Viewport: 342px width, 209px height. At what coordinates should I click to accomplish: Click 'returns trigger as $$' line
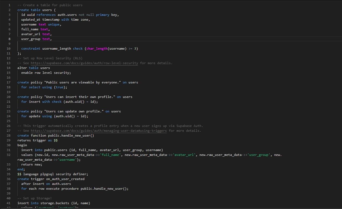tap(38, 140)
